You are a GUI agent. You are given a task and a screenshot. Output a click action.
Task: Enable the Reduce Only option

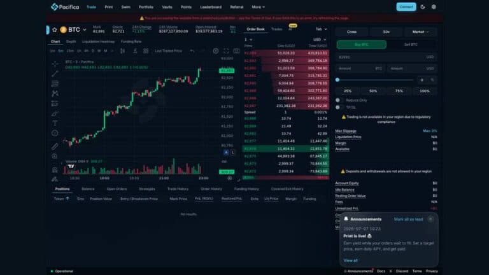click(x=337, y=100)
